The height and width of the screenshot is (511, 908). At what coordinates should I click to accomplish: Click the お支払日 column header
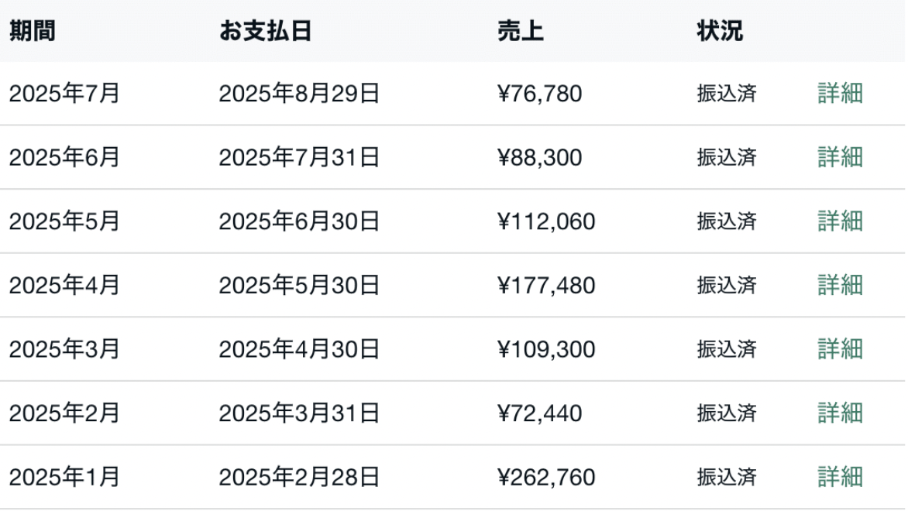click(265, 31)
